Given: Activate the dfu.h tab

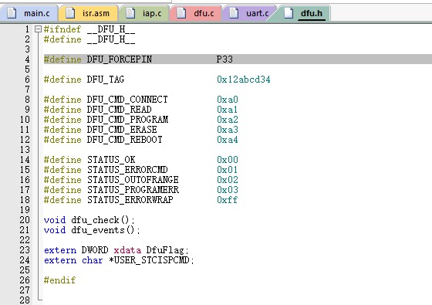Looking at the screenshot, I should coord(303,13).
